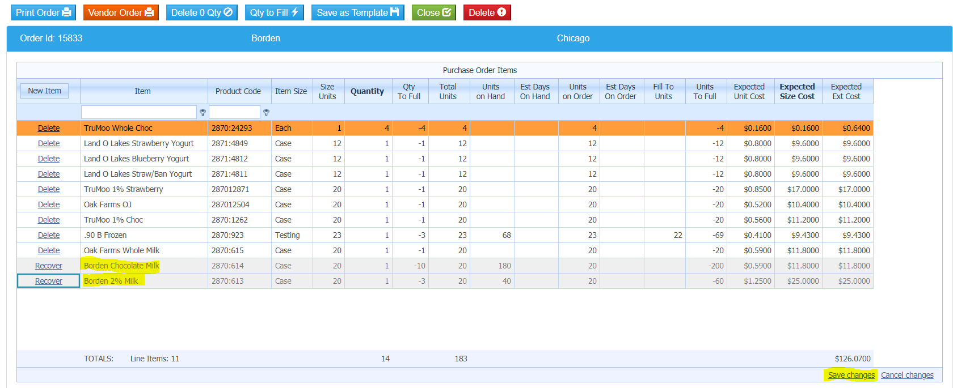953x388 pixels.
Task: Sort by Product Code column header
Action: 238,91
